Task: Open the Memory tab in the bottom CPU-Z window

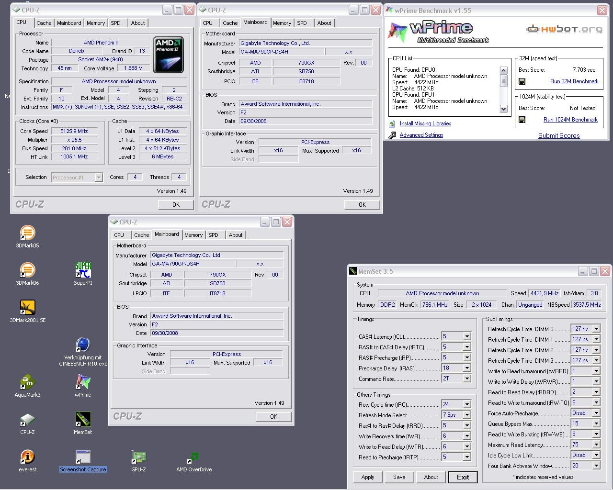Action: tap(193, 235)
